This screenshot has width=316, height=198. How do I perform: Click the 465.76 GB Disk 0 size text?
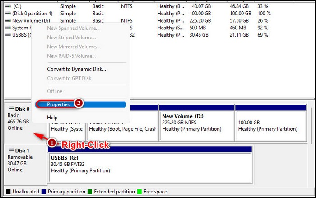18,122
